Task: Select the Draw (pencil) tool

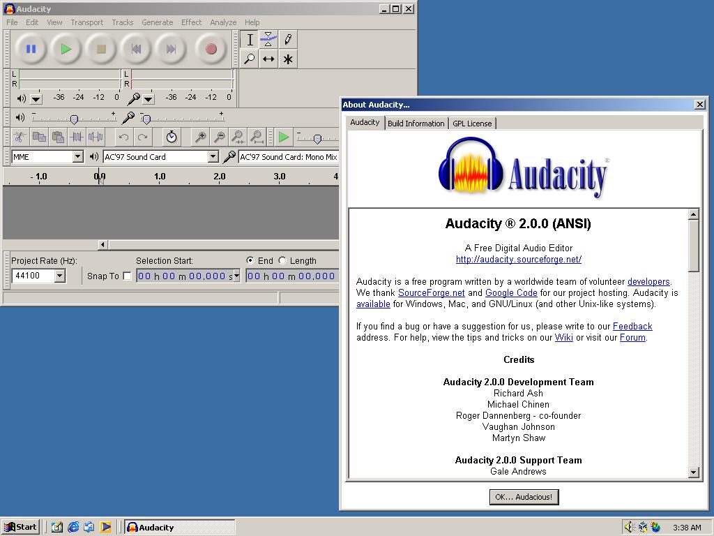Action: pos(288,40)
